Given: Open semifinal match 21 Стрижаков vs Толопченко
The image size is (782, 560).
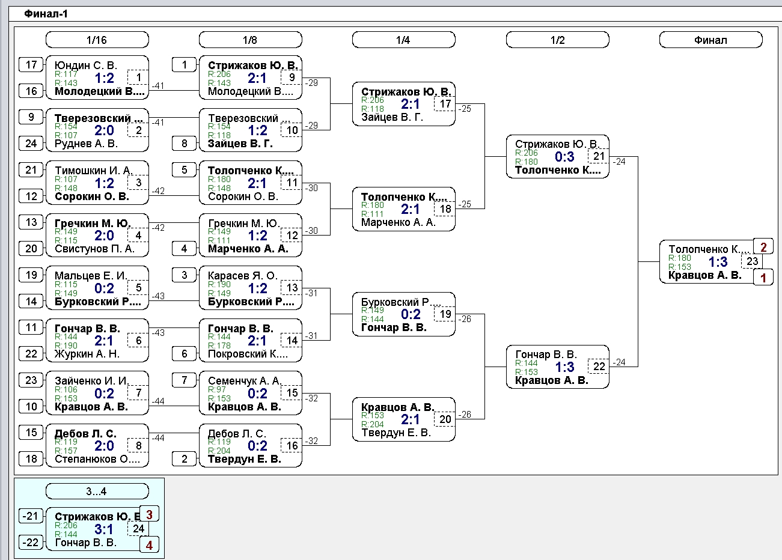Looking at the screenshot, I should point(558,157).
